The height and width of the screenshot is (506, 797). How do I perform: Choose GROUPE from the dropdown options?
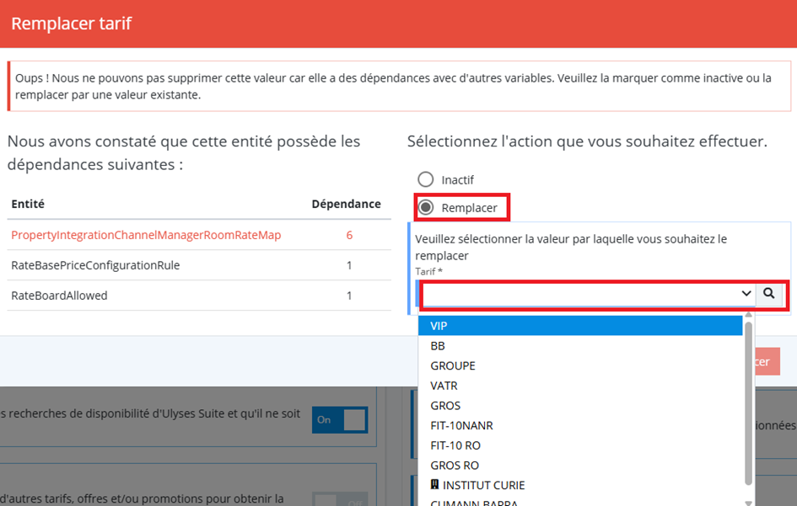(453, 365)
